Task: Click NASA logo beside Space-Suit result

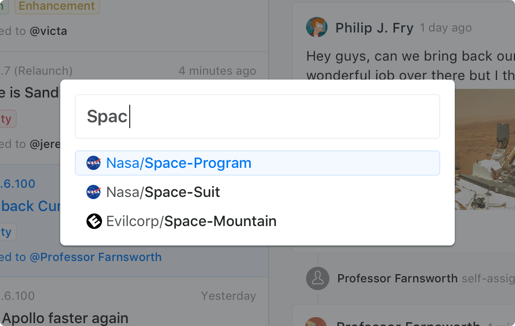Action: tap(94, 192)
